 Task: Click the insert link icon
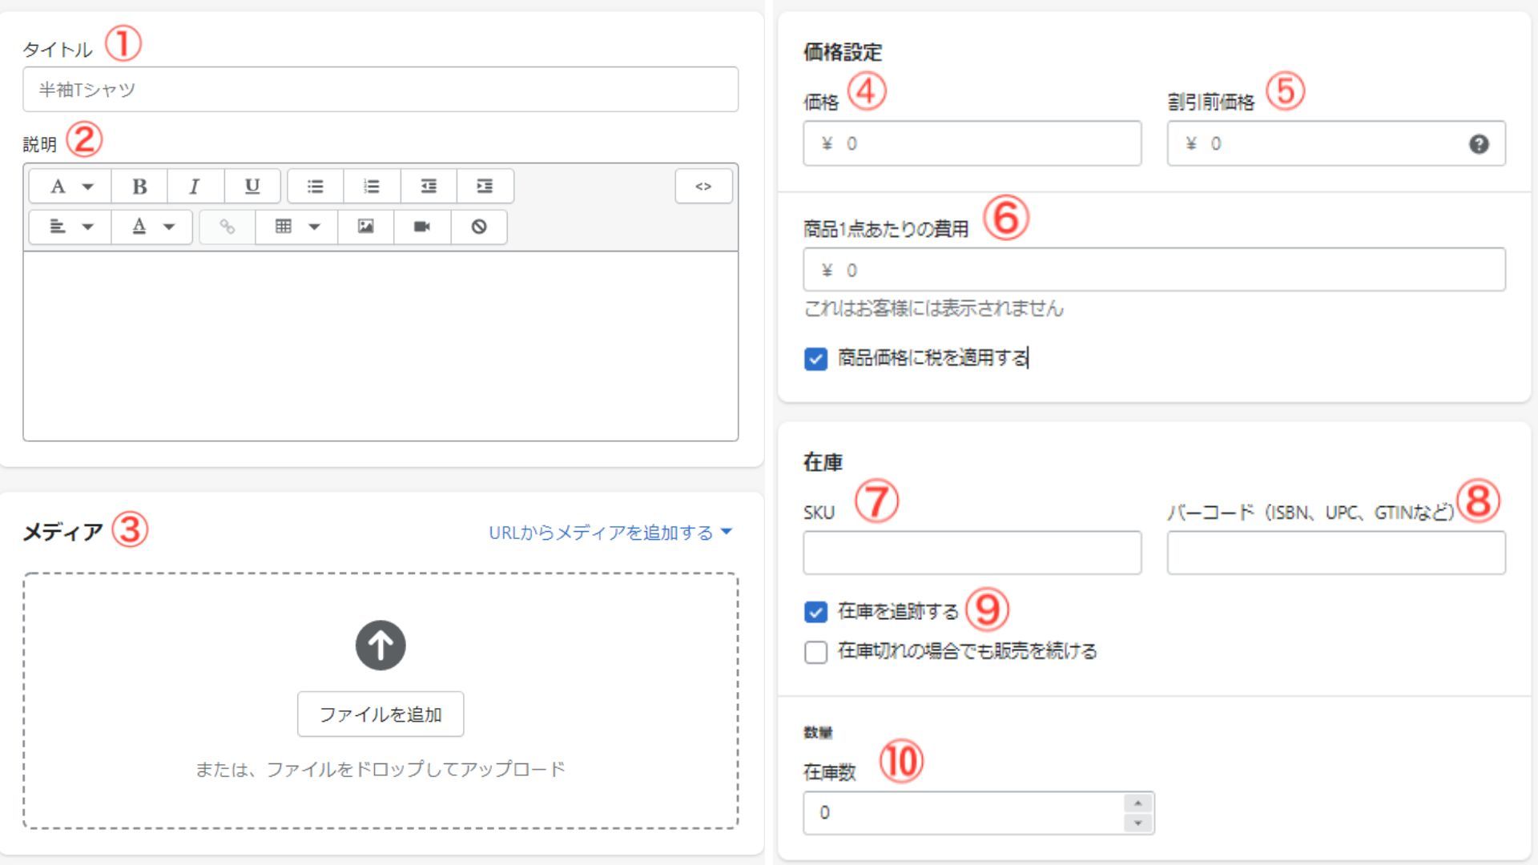[x=227, y=227]
